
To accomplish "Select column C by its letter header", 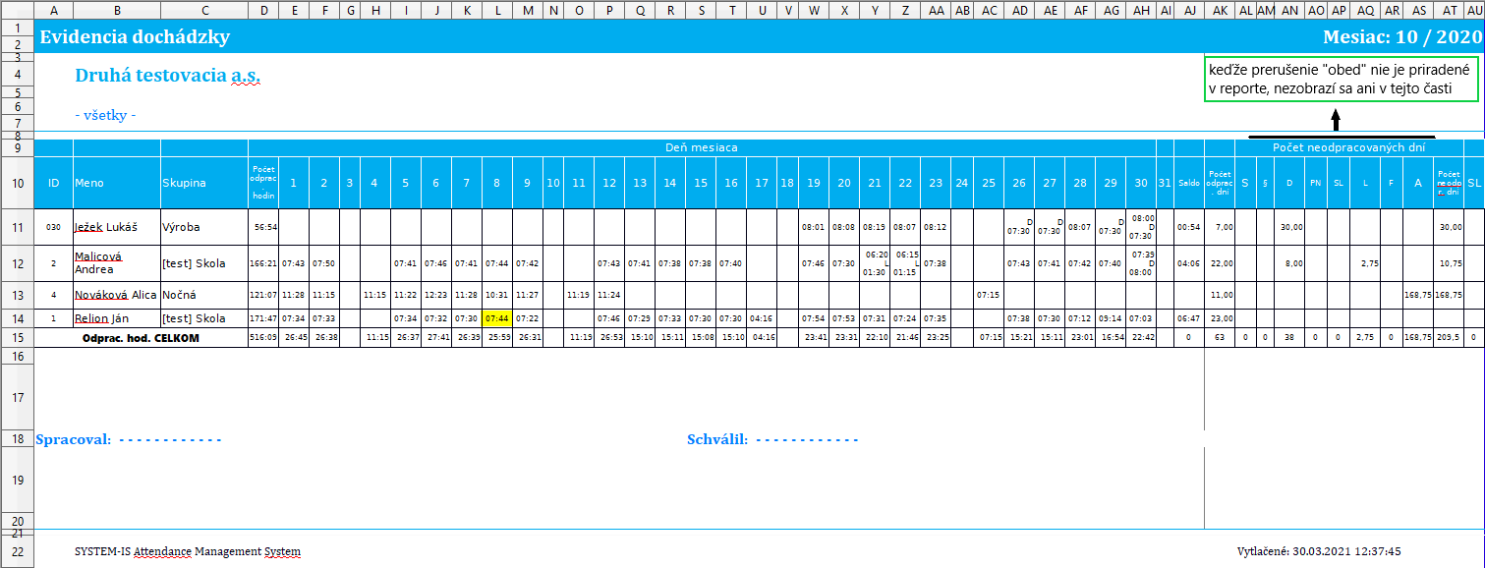I will tap(204, 10).
